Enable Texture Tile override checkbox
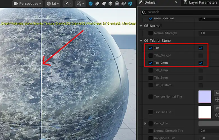 151,112
